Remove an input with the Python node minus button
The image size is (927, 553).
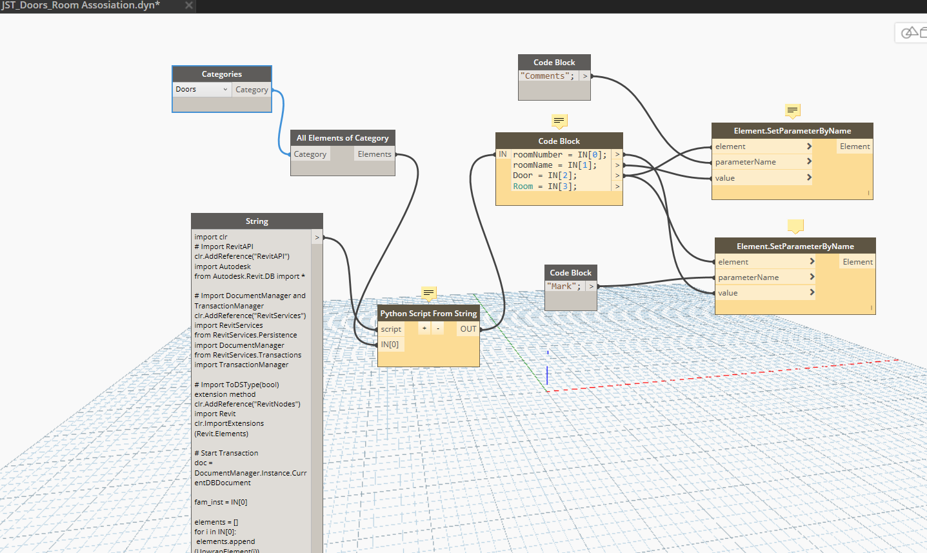point(438,328)
